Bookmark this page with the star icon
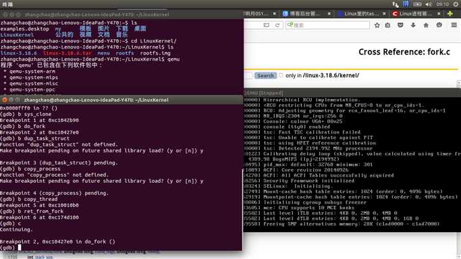Screen dimensions: 461x259 [377, 25]
